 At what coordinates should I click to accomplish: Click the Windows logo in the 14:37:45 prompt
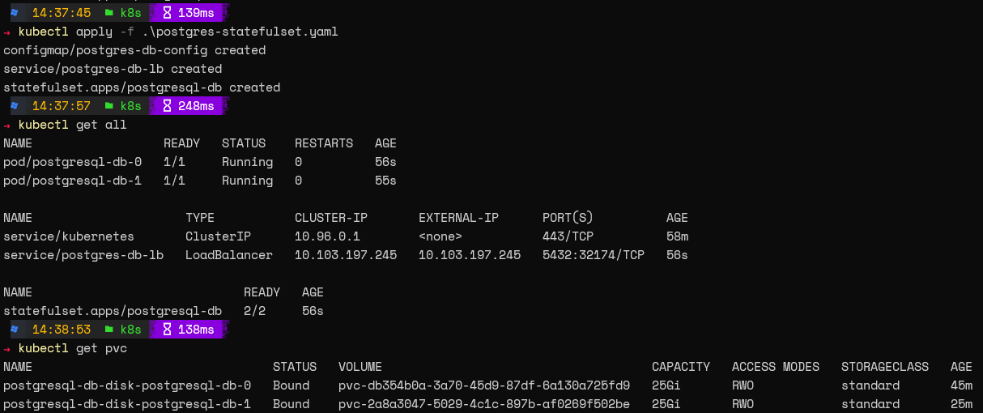[x=15, y=14]
